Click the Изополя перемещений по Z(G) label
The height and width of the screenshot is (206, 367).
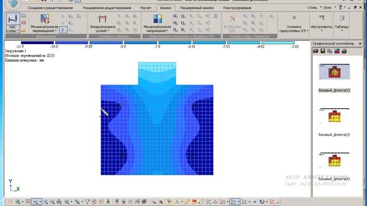pyautogui.click(x=30, y=56)
